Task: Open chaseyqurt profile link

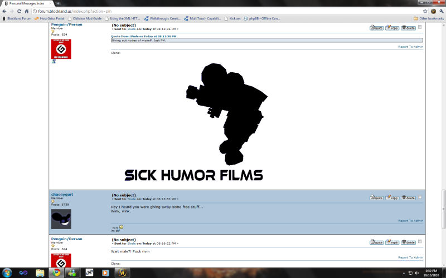Action: 62,194
